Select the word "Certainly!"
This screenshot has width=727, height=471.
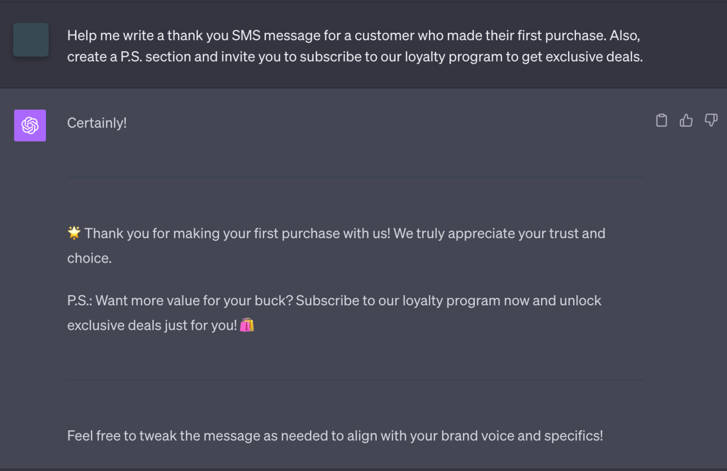tap(97, 123)
